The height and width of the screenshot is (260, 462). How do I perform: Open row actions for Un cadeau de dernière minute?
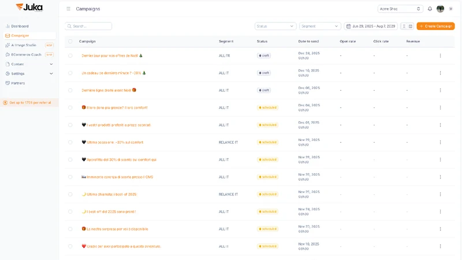click(x=440, y=73)
